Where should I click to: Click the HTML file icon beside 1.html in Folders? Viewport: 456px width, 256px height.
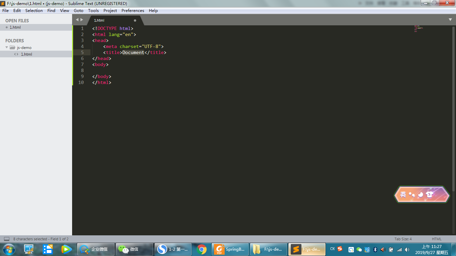tap(16, 54)
